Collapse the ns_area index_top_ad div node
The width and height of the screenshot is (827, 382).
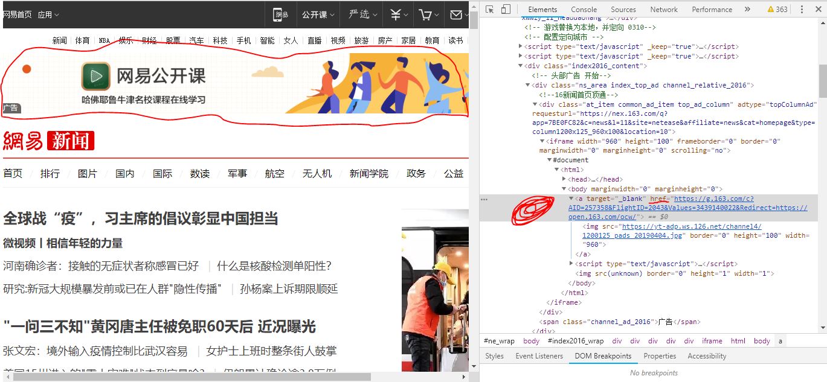coord(528,85)
